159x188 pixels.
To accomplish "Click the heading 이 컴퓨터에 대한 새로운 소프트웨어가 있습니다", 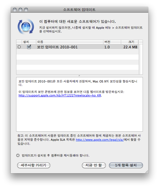I will click(x=77, y=21).
